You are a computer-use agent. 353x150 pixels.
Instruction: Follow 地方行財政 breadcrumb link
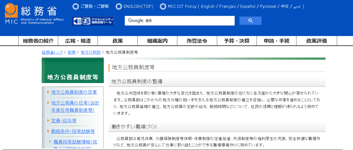91,52
